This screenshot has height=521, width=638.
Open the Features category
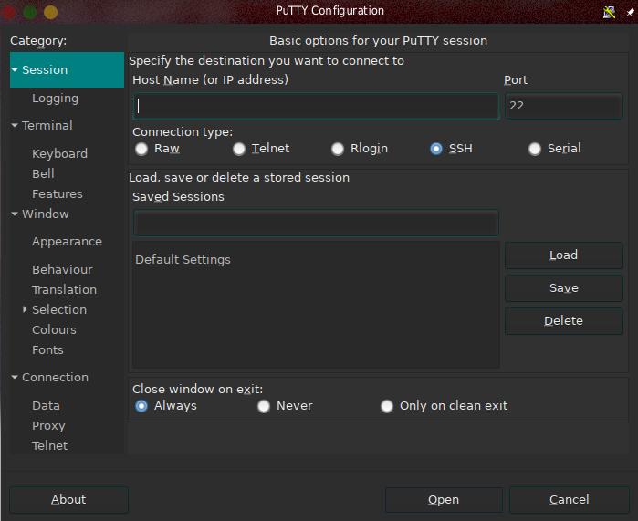coord(58,194)
